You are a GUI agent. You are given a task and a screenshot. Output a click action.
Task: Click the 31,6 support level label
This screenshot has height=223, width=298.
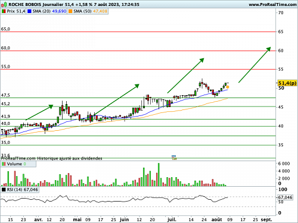tap(5, 155)
